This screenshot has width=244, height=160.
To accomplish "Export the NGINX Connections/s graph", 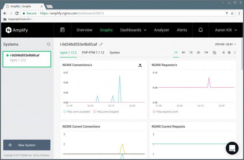I will pos(140,65).
